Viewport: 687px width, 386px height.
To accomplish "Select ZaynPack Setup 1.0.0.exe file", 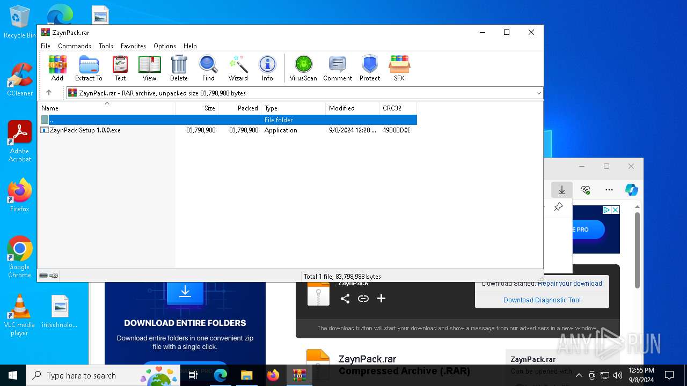I will pyautogui.click(x=85, y=130).
